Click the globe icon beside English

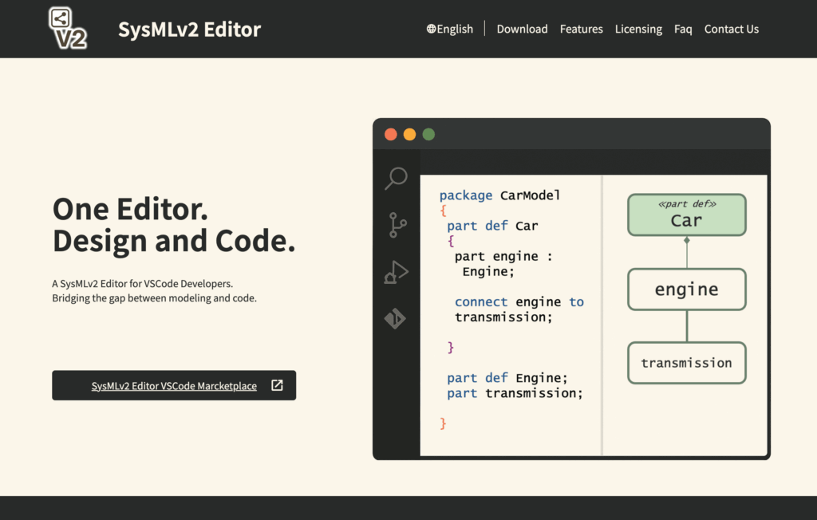pyautogui.click(x=431, y=29)
